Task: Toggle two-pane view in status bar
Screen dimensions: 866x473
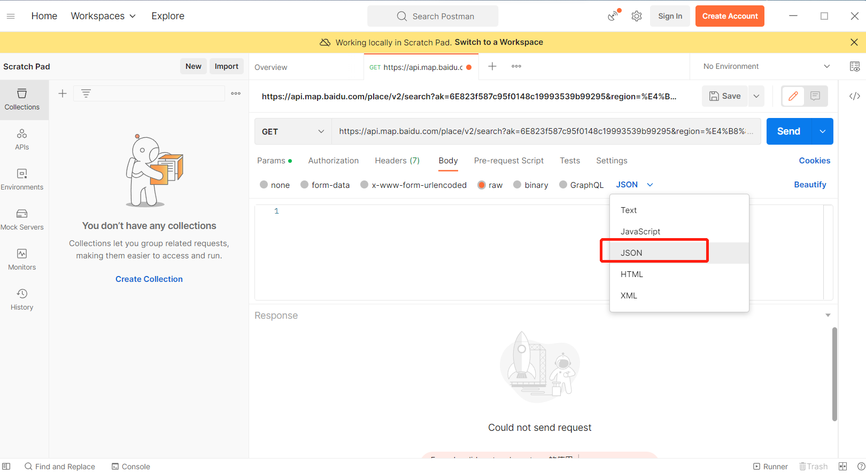Action: coord(843,467)
